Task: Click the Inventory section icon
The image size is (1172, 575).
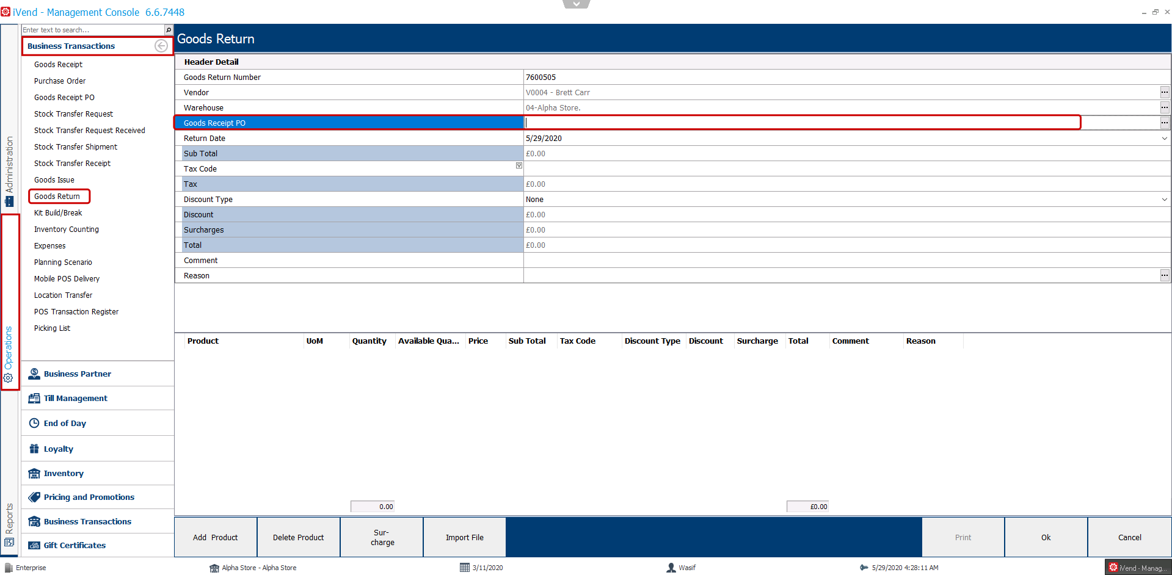Action: (x=34, y=473)
